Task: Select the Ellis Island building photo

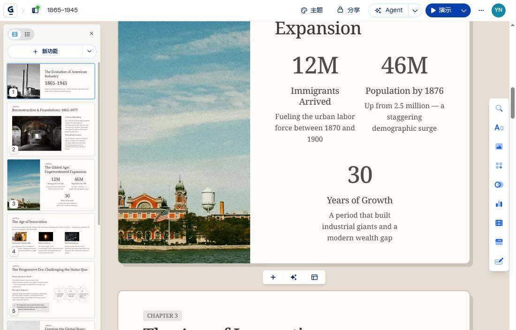Action: click(184, 142)
